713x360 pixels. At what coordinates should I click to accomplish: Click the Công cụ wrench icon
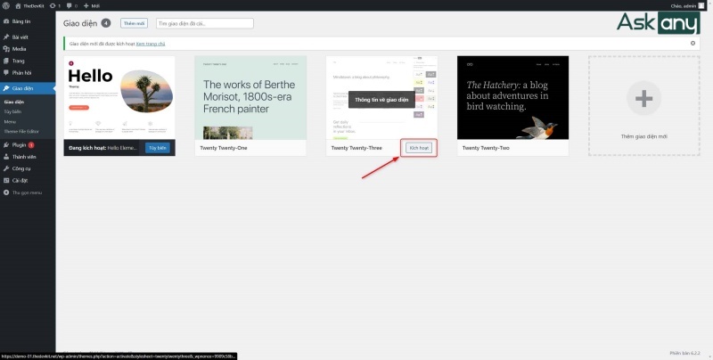[x=6, y=168]
